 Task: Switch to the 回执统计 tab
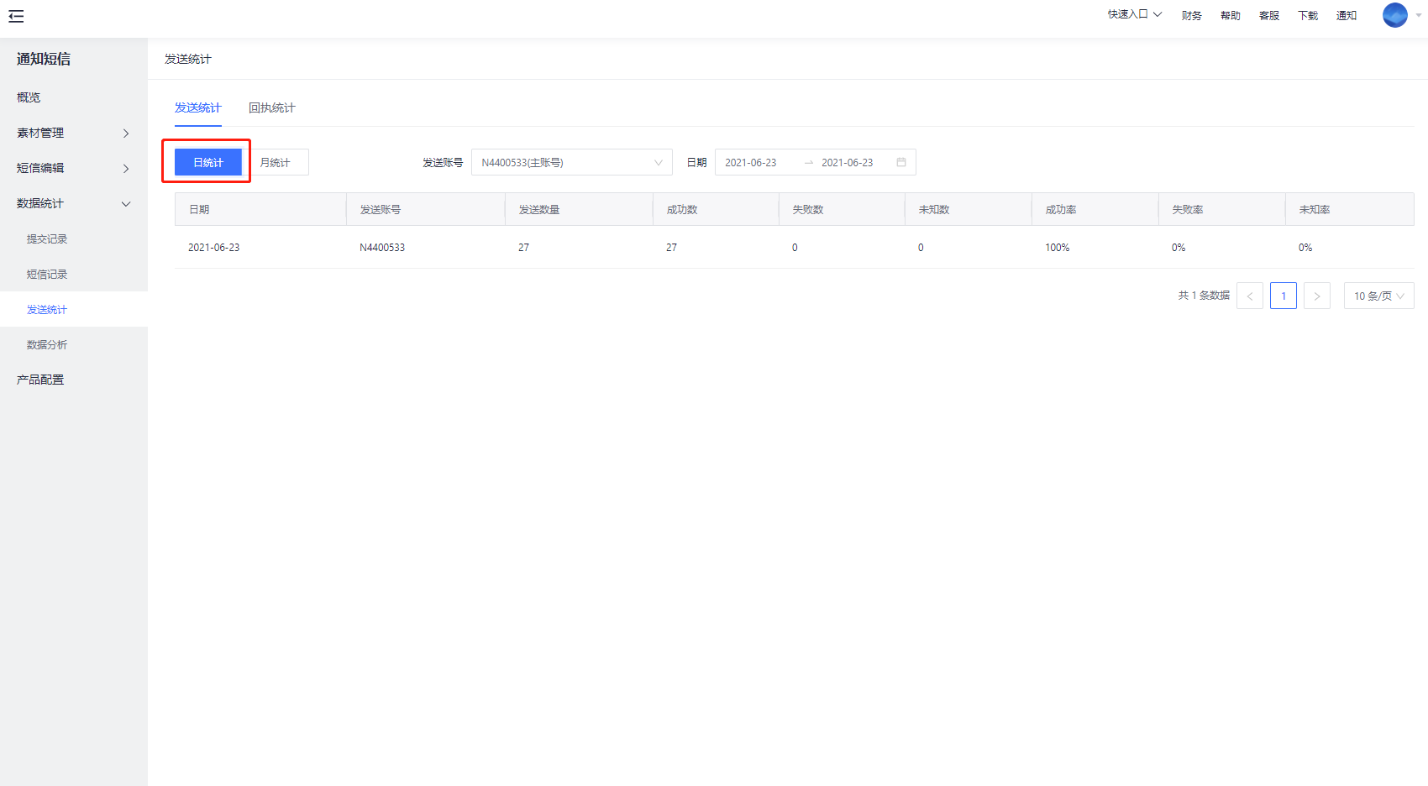tap(271, 107)
